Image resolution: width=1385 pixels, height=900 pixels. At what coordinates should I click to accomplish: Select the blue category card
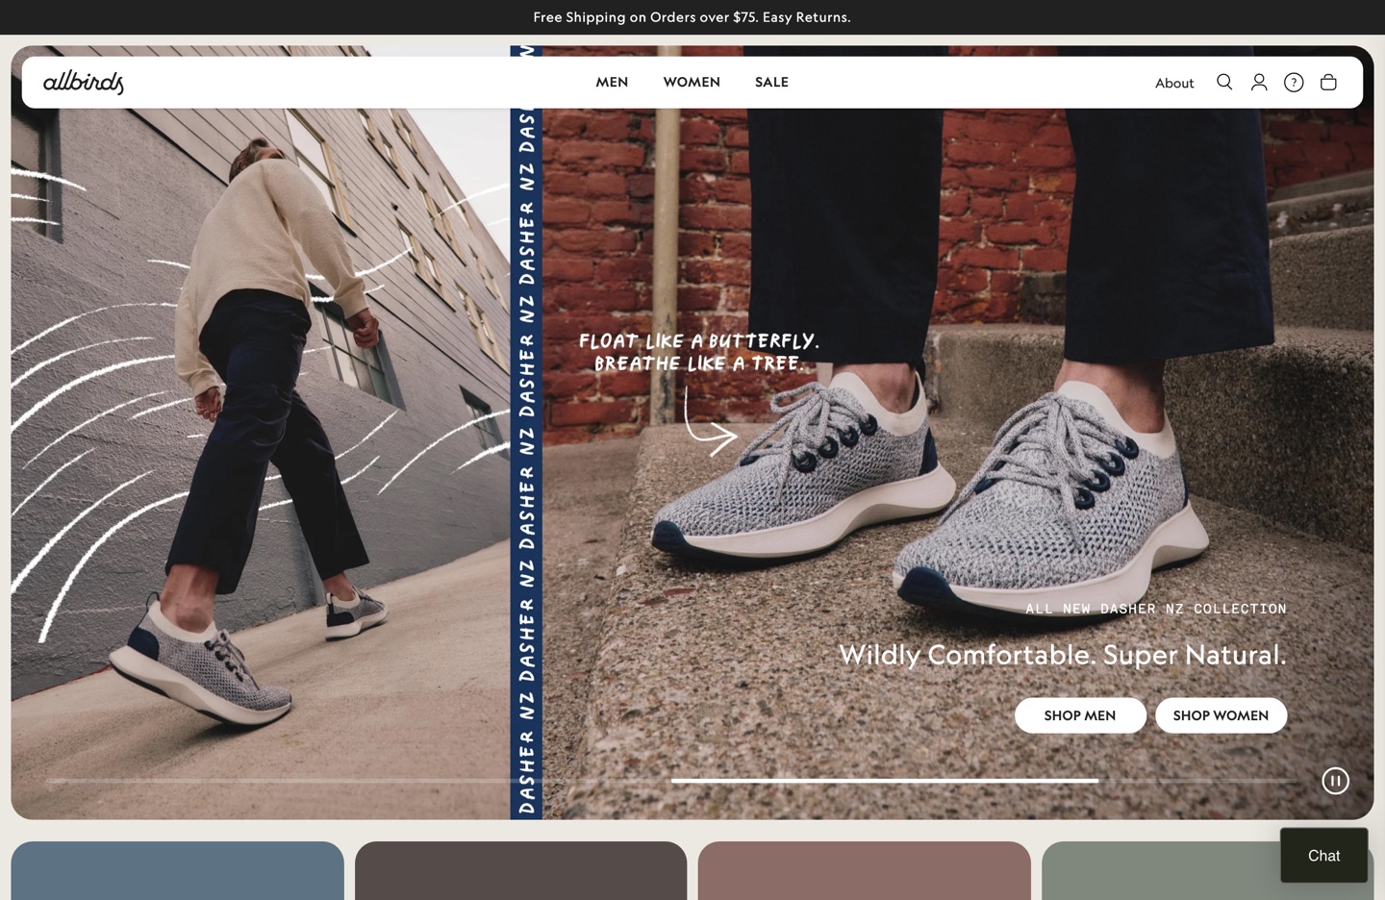[177, 871]
